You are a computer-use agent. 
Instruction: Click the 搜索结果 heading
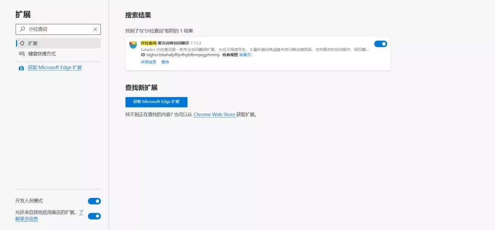coord(138,15)
